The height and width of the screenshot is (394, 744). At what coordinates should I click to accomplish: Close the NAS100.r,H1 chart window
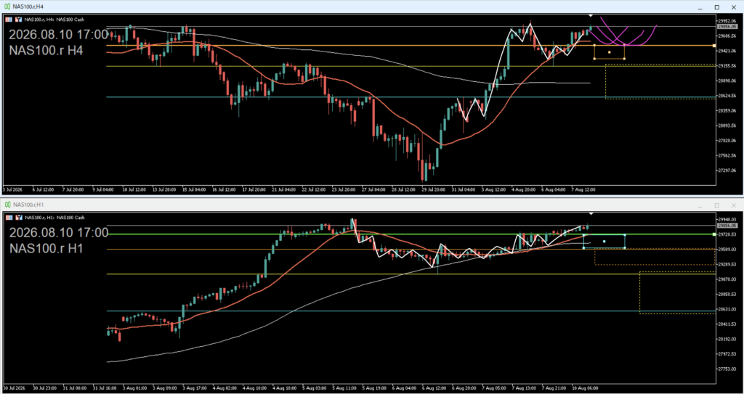point(734,205)
